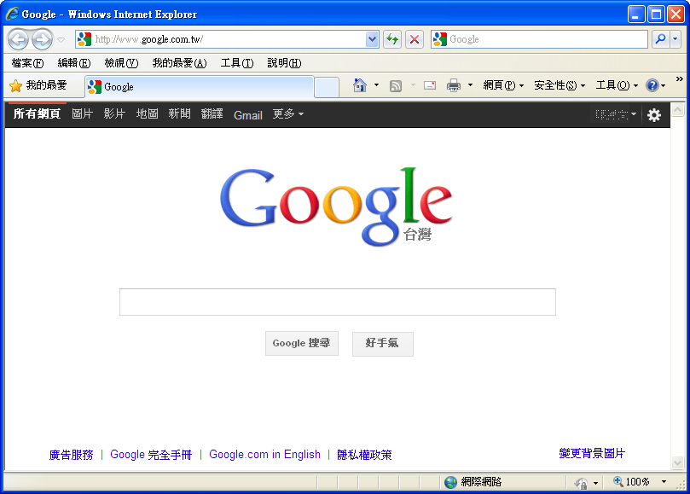The height and width of the screenshot is (494, 690).
Task: Click the Help question mark icon
Action: pos(652,85)
